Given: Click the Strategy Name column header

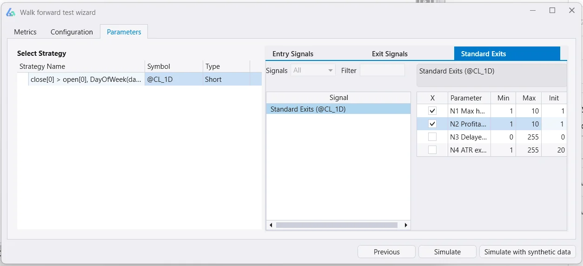Looking at the screenshot, I should coord(81,66).
